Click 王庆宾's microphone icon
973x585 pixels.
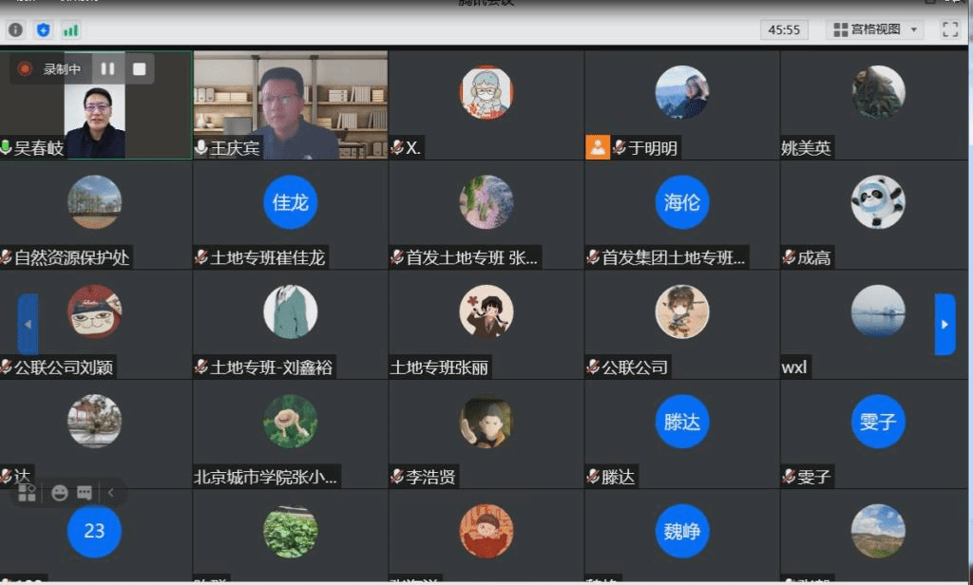[201, 147]
